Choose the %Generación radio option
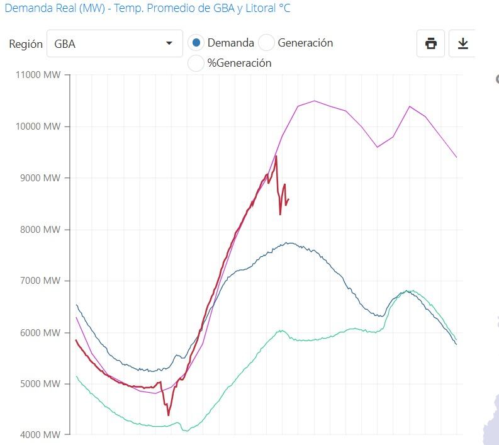This screenshot has width=499, height=445. [x=196, y=63]
